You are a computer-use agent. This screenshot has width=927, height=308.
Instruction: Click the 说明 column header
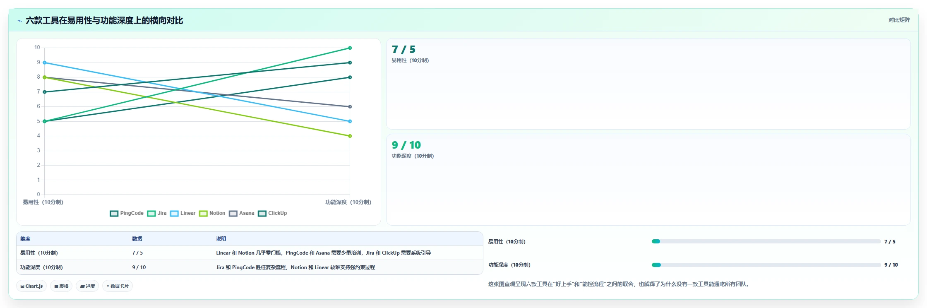[x=221, y=239]
